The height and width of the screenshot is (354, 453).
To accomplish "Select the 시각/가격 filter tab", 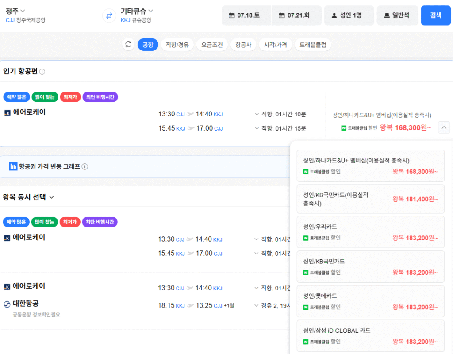I will tap(275, 45).
